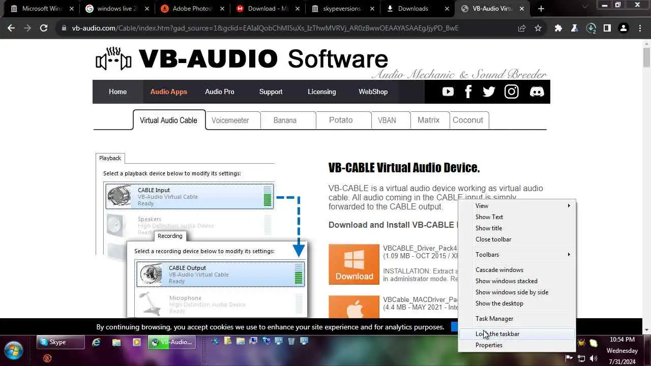Go to the Home nav item
The width and height of the screenshot is (651, 366).
pos(117,91)
